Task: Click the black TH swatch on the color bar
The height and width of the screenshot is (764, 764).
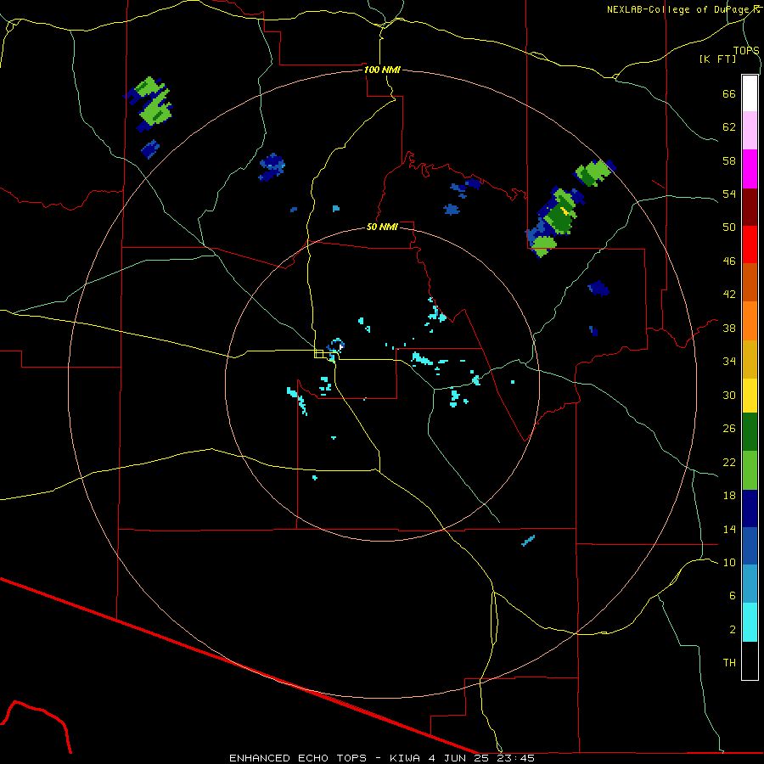Action: (750, 660)
